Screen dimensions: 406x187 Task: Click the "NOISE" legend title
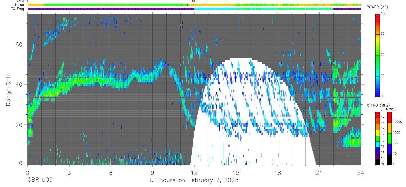391,109
